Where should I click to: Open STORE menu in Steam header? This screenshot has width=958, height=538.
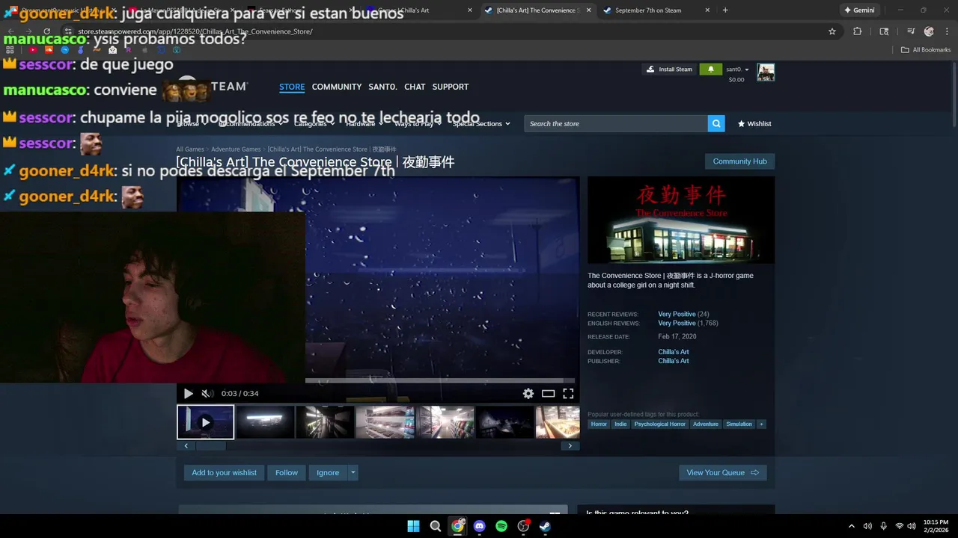click(x=292, y=87)
